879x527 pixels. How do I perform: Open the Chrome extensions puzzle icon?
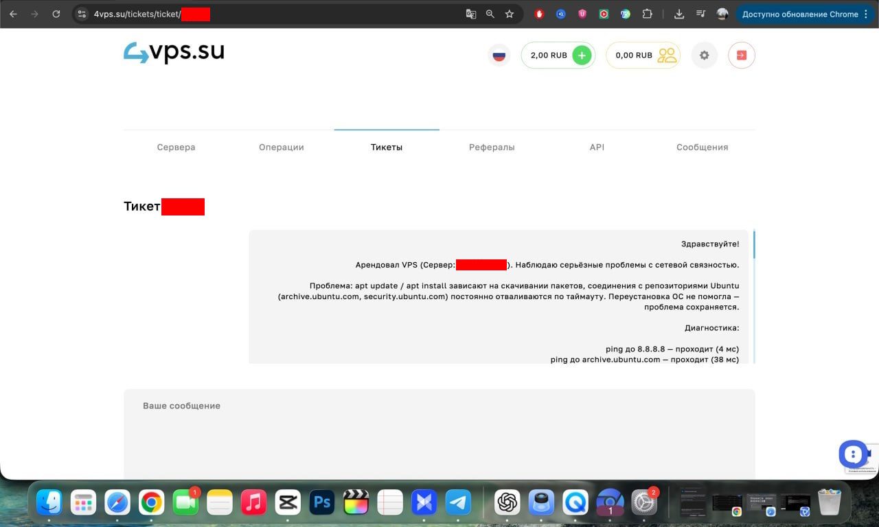point(647,14)
